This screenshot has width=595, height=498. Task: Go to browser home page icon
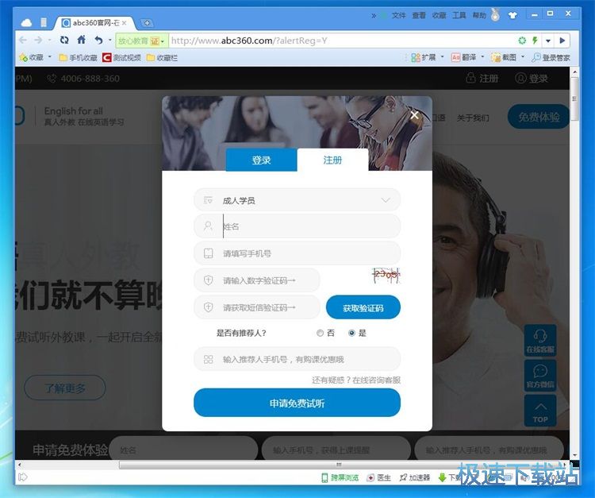click(x=81, y=40)
